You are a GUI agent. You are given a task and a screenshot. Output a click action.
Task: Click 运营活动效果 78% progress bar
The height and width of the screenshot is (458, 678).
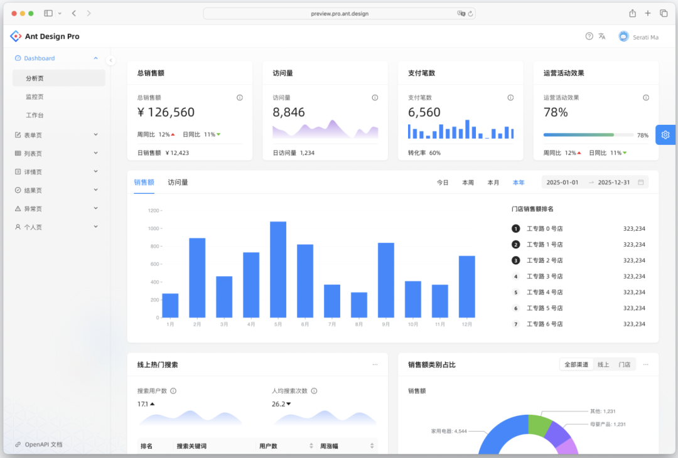click(x=588, y=135)
